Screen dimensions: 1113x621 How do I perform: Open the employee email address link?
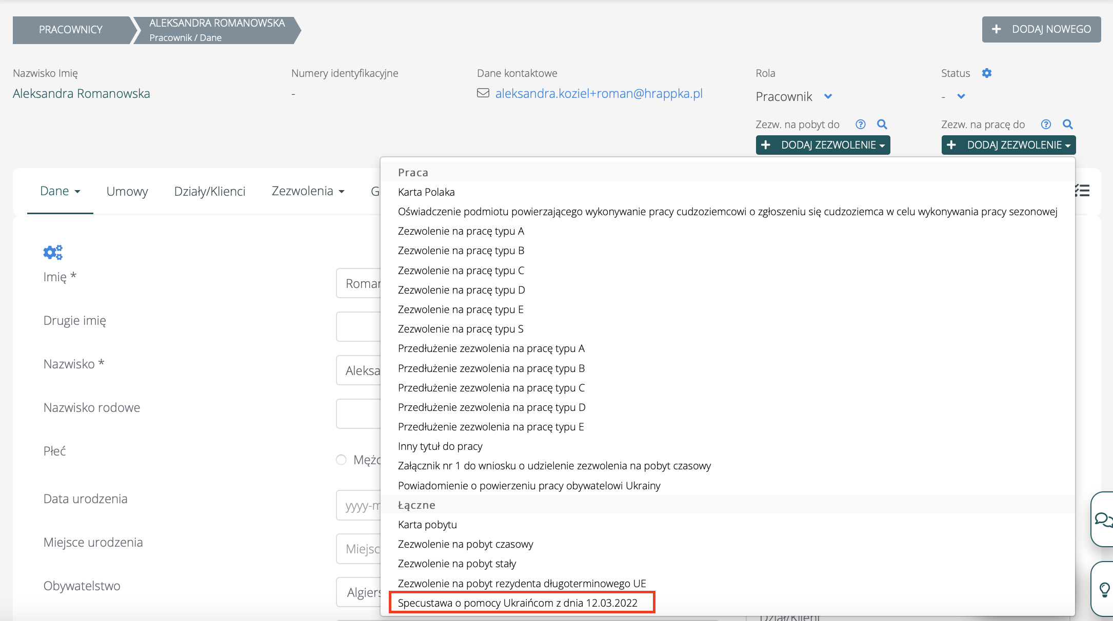(x=599, y=94)
